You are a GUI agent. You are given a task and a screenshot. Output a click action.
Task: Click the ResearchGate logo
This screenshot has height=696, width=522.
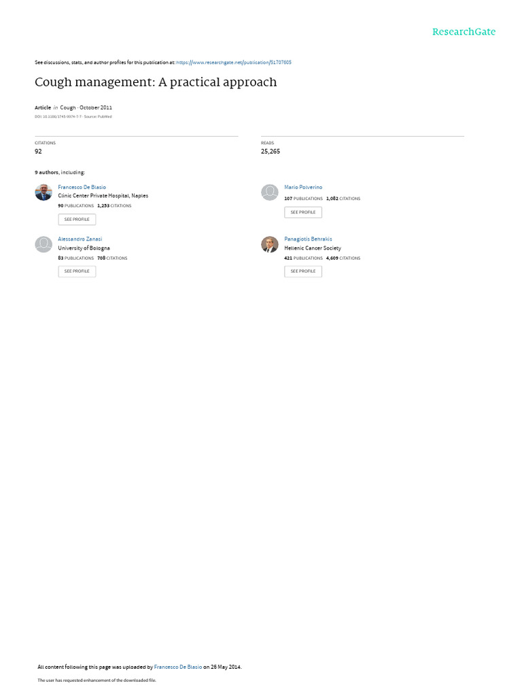click(x=464, y=32)
